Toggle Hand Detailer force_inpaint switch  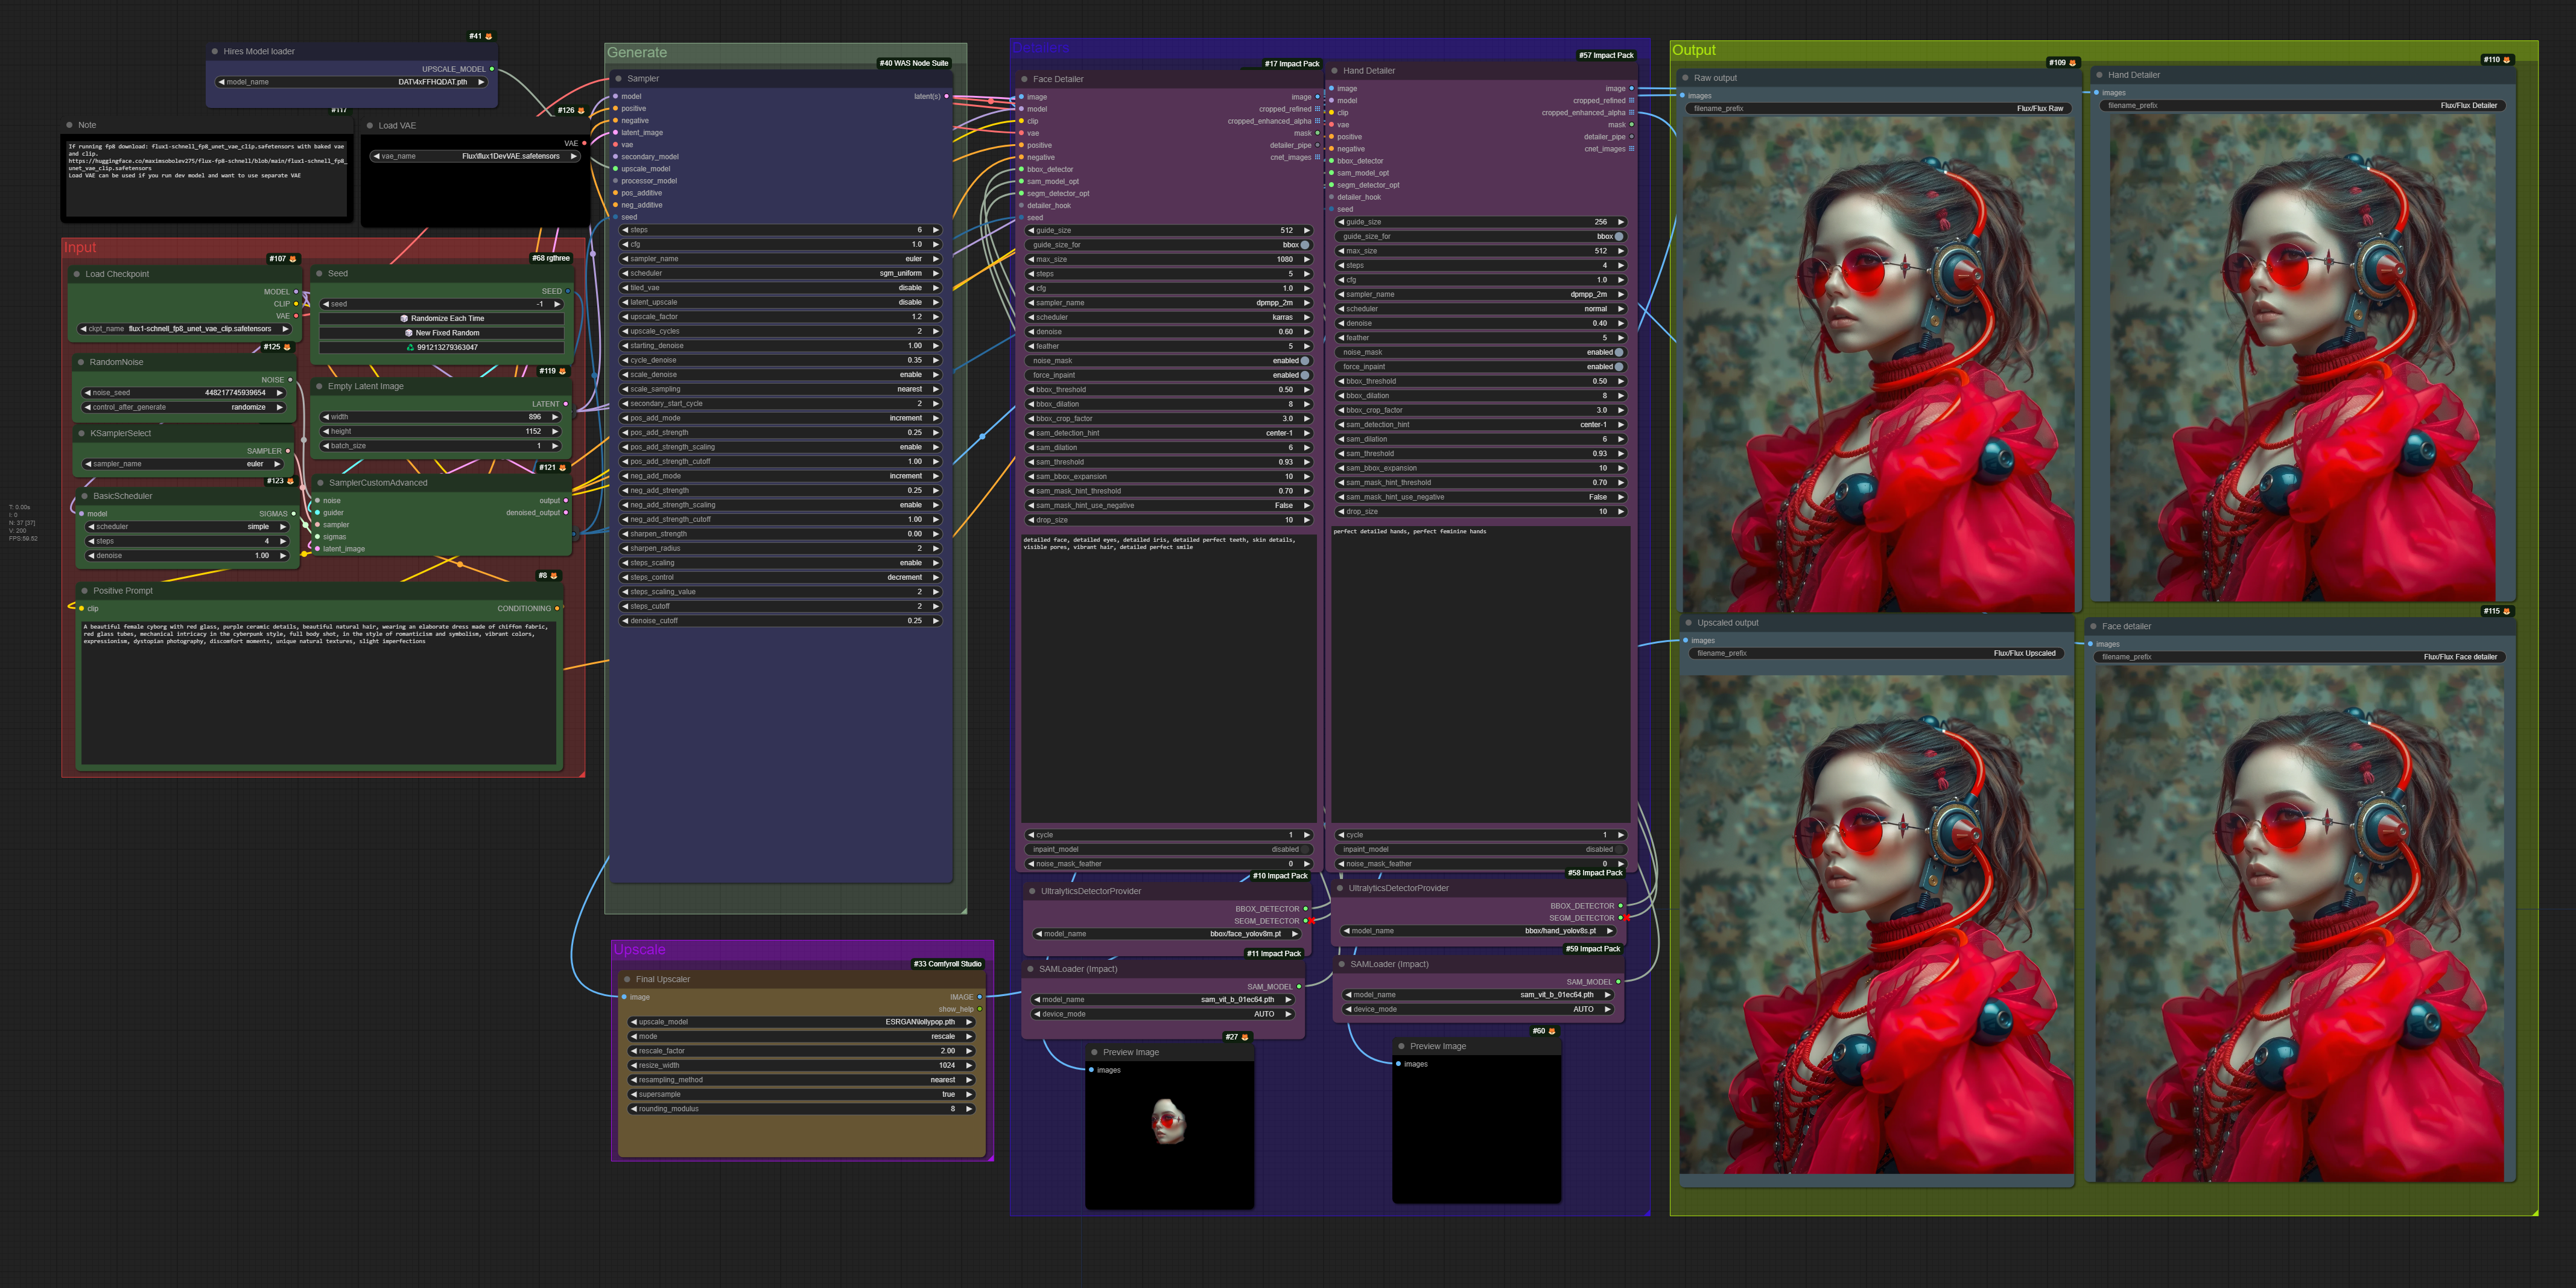pos(1618,367)
